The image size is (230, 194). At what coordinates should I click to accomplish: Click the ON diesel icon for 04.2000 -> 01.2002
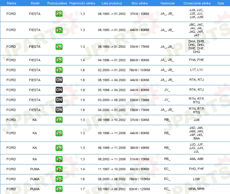click(59, 110)
